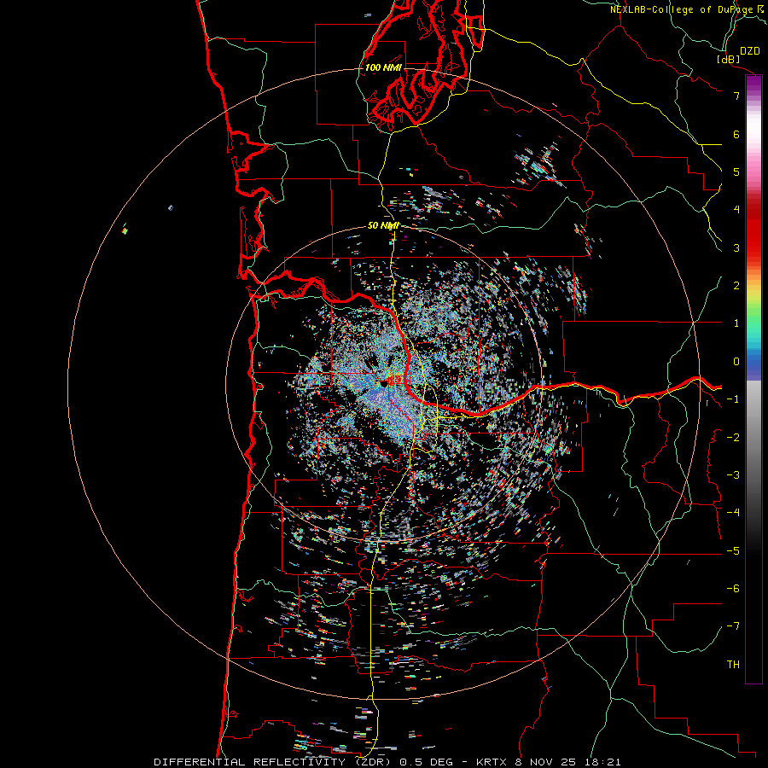Click the 2 value on the color scale
Screen dimensions: 768x768
tap(736, 285)
